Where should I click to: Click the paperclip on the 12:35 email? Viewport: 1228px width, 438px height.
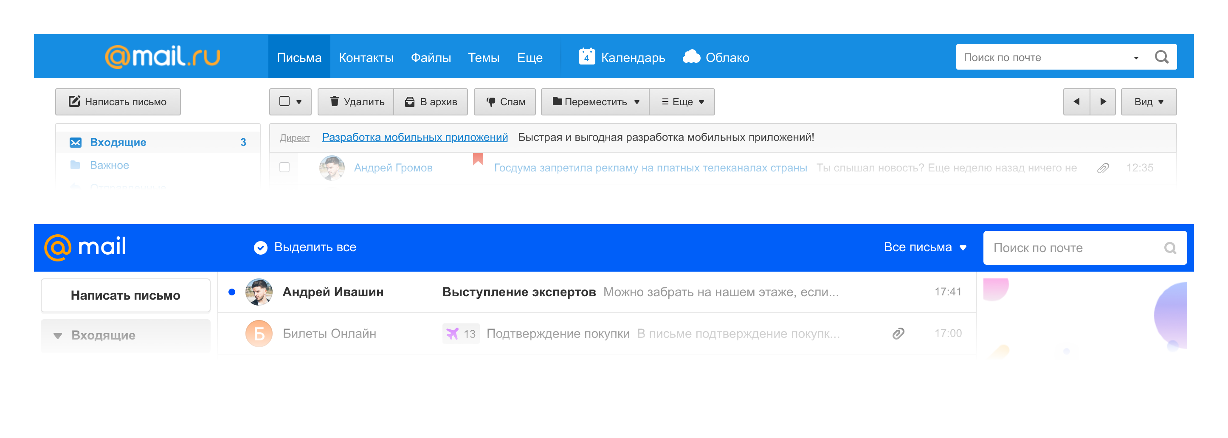[x=1103, y=168]
